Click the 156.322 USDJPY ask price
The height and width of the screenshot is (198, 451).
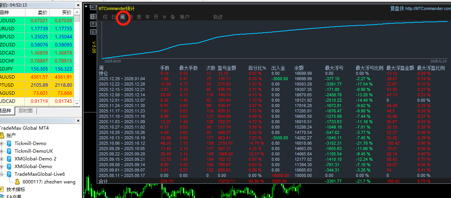tap(63, 69)
